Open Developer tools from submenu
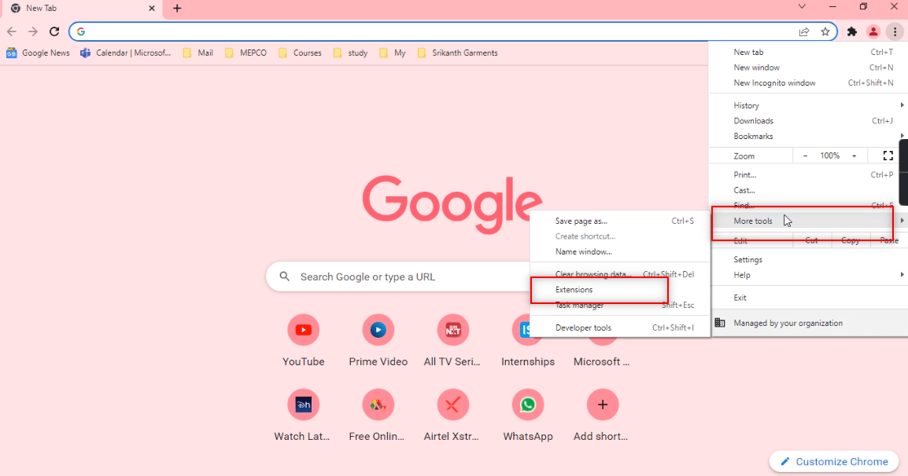Screen dimensions: 908x476 620,328
